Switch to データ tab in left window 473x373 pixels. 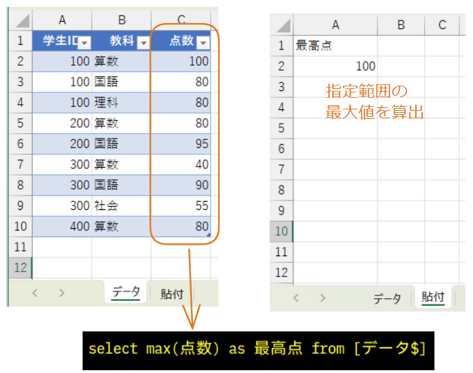[x=126, y=292]
